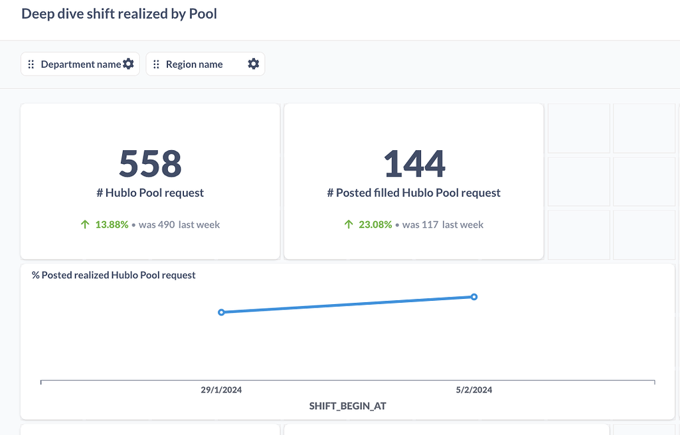Screen dimensions: 680x435
Task: Click drag handle on Region name filter
Action: pyautogui.click(x=157, y=64)
